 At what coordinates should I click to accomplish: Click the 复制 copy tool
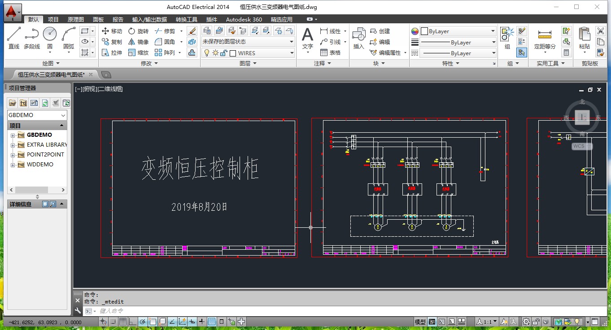click(112, 42)
